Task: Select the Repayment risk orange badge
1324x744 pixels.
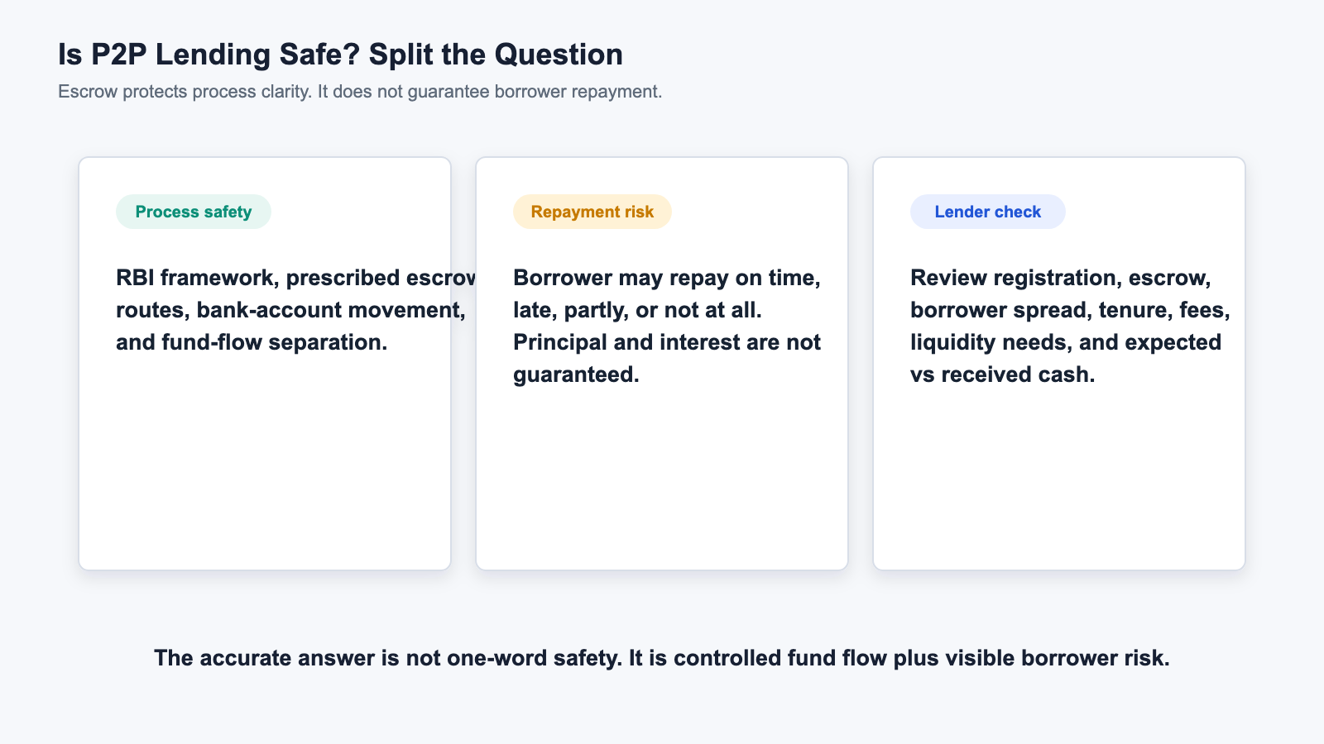Action: pyautogui.click(x=592, y=212)
